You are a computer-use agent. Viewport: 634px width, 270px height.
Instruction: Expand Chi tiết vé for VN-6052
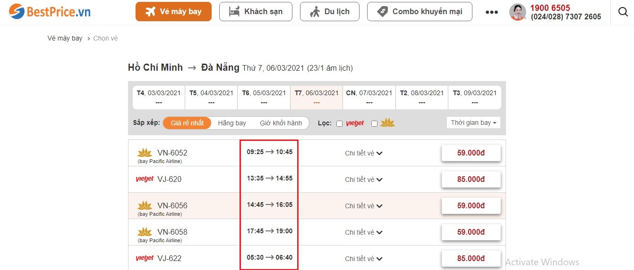364,153
